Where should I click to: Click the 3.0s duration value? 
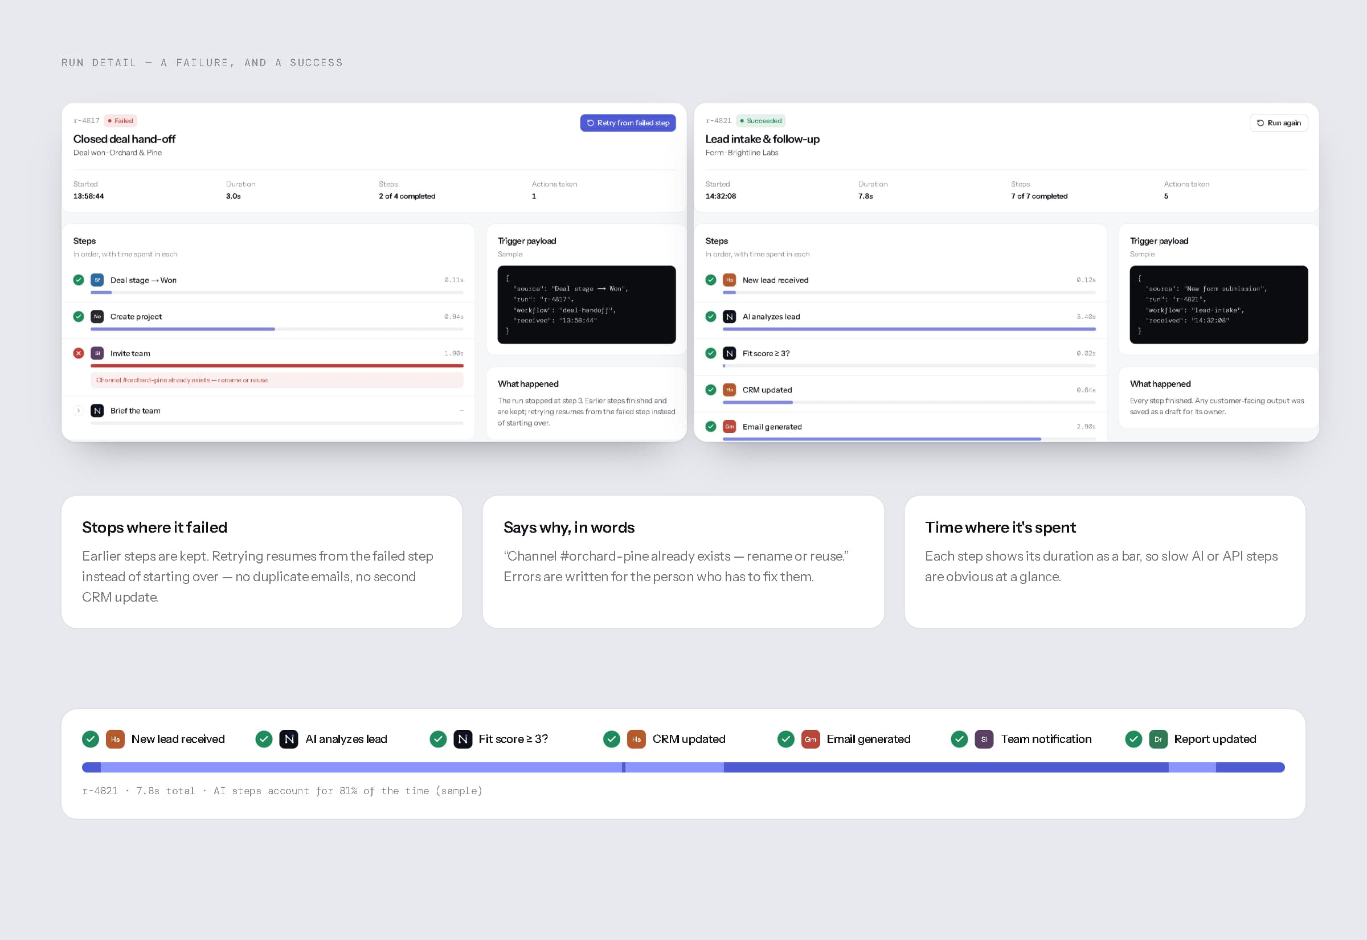[233, 196]
